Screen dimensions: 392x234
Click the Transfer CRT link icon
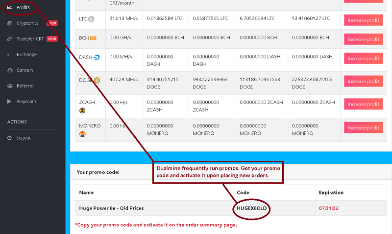(9, 39)
